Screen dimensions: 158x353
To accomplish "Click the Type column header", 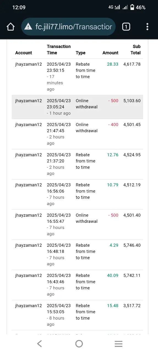I will pyautogui.click(x=81, y=53).
